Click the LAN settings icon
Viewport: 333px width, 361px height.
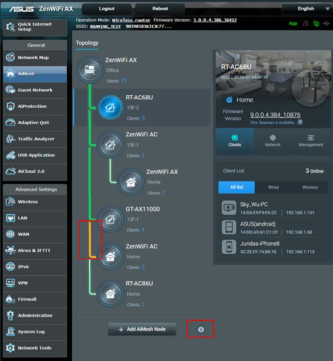[11, 218]
